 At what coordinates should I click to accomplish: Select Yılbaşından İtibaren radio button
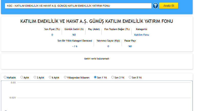(65, 77)
